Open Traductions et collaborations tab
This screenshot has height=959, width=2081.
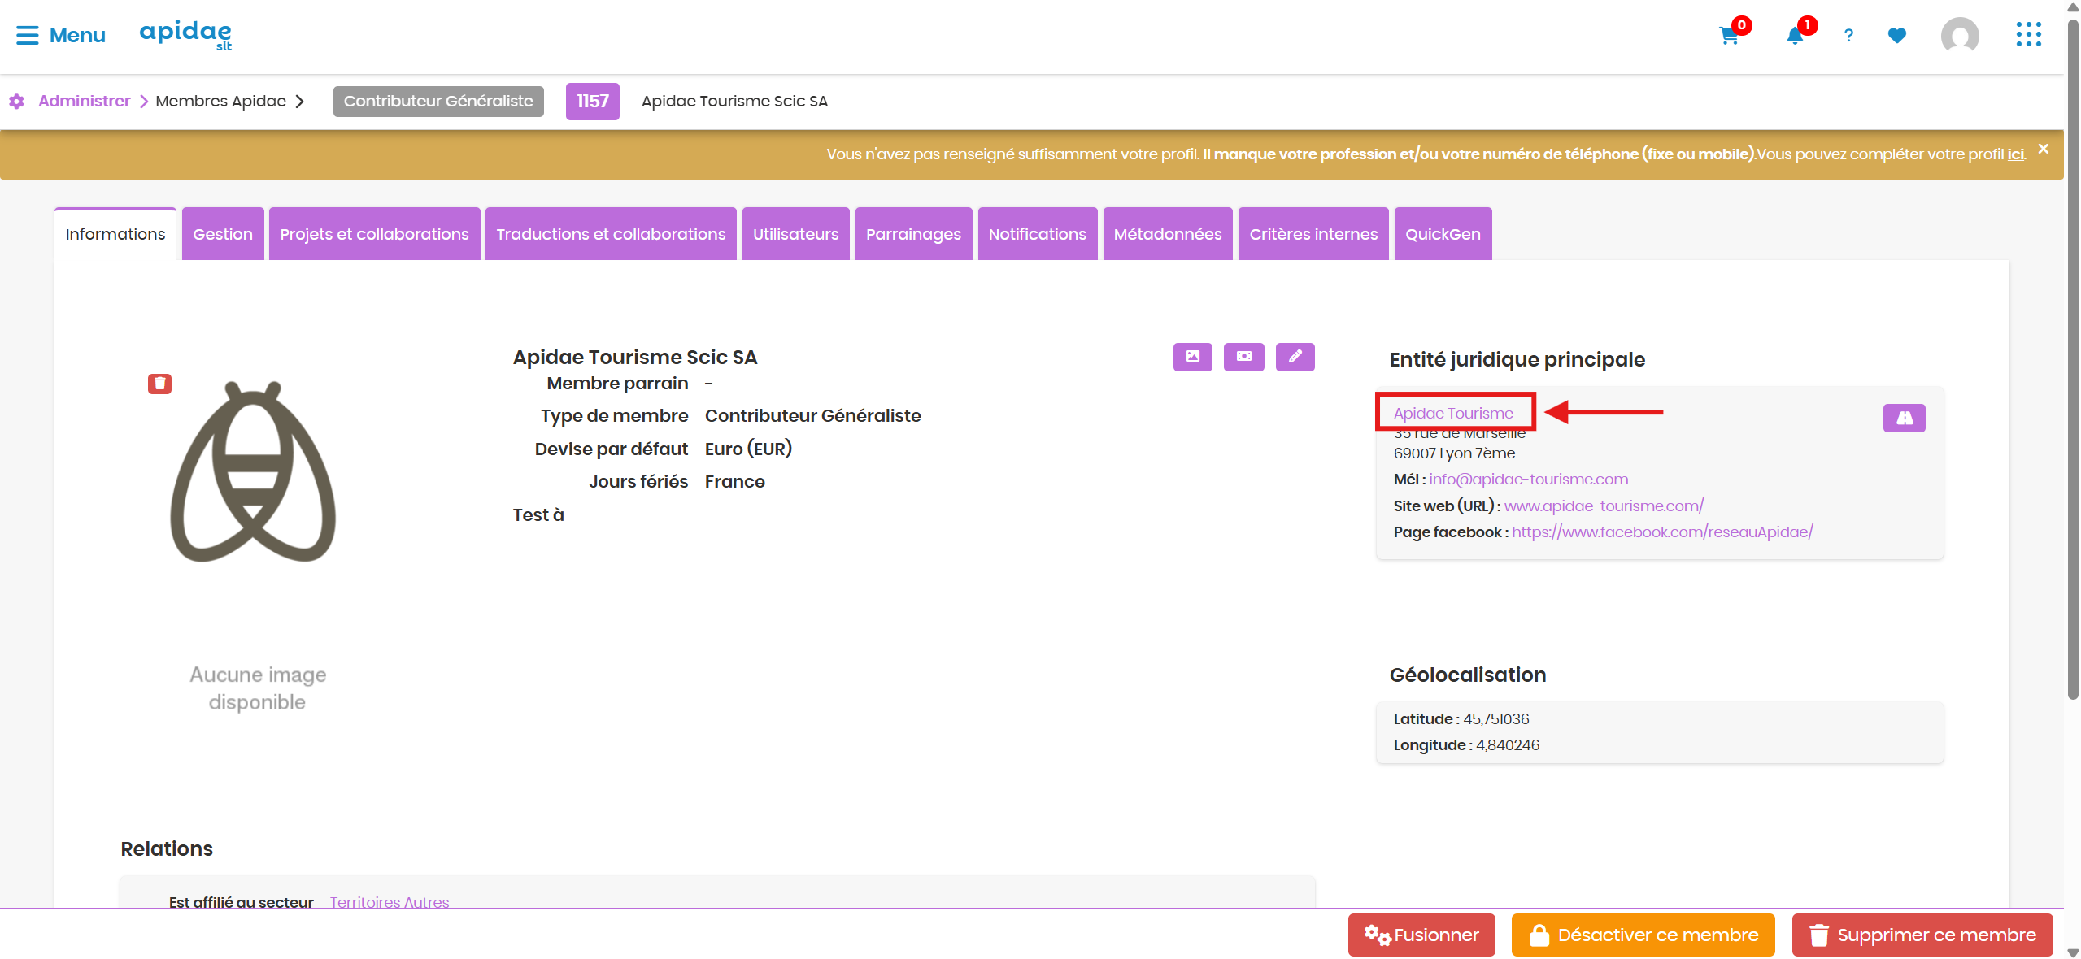[611, 234]
